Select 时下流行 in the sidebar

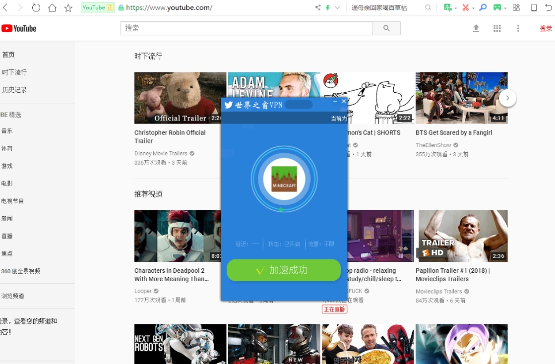click(x=14, y=72)
